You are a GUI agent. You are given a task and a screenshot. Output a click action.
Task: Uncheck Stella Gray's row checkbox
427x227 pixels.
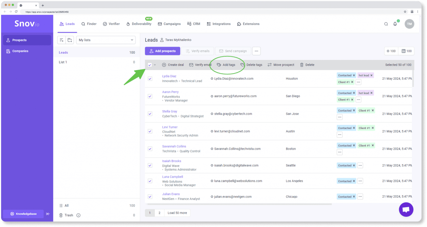[150, 114]
